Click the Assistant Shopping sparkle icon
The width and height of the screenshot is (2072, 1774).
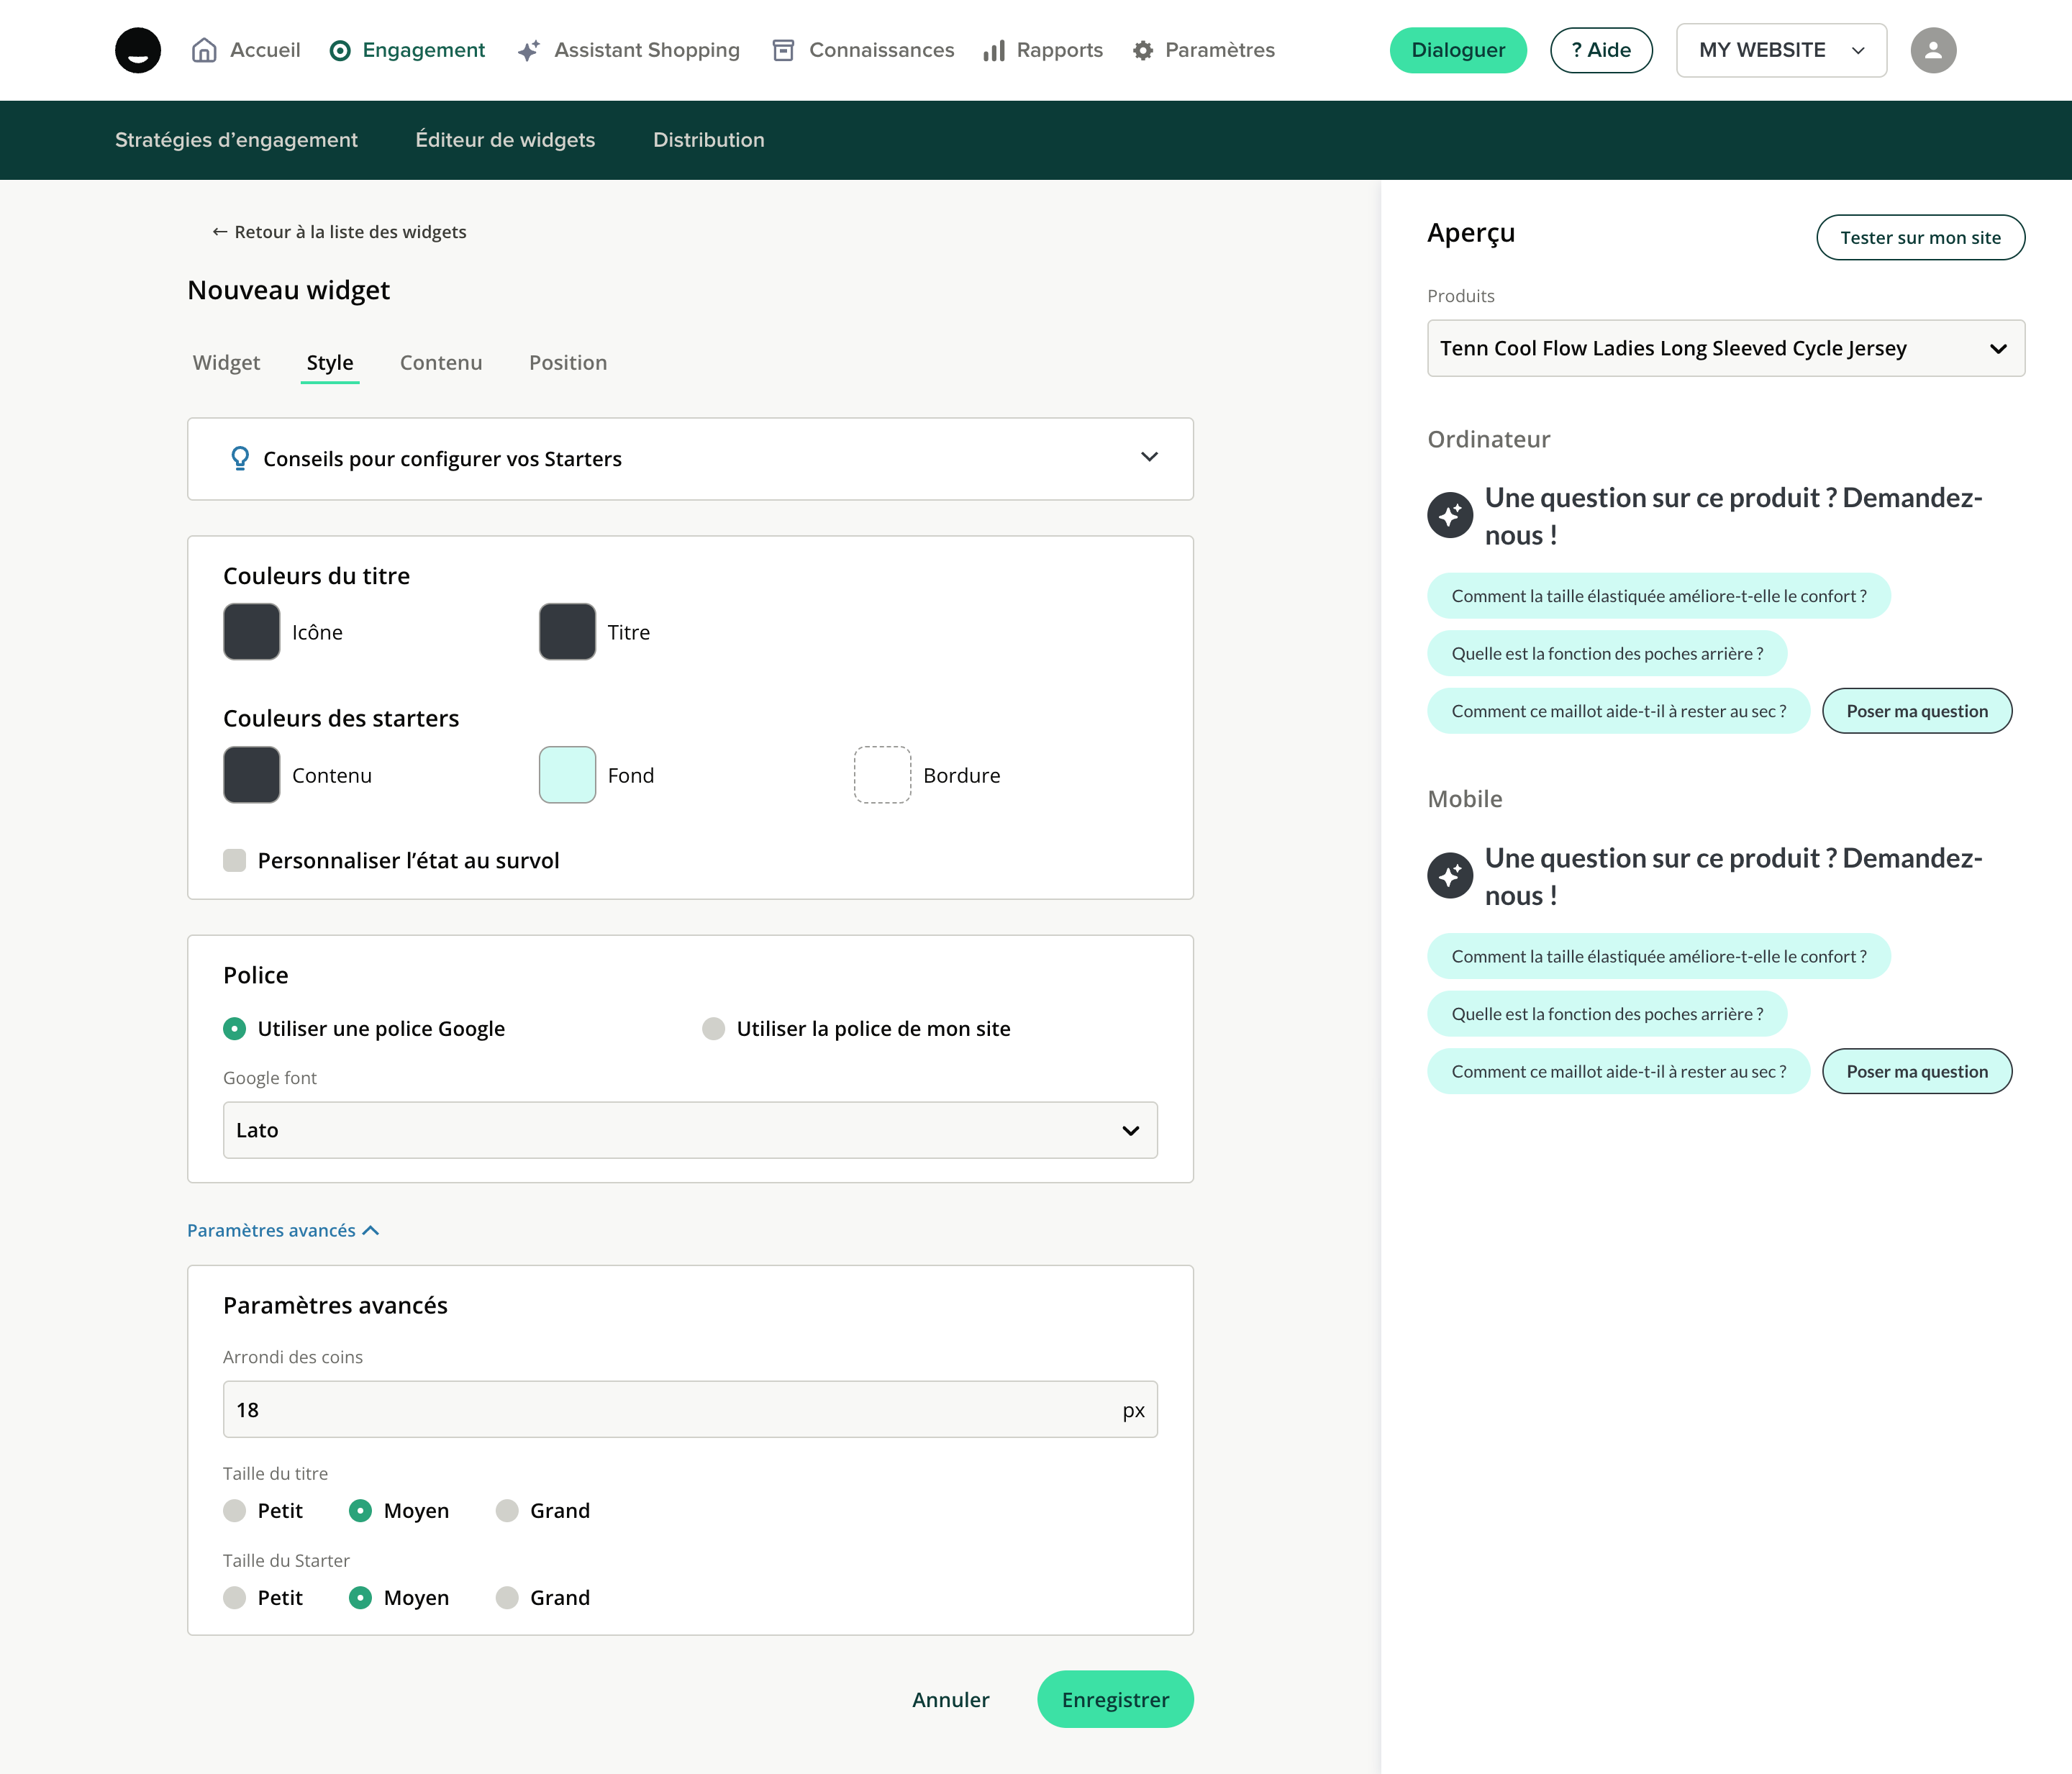pyautogui.click(x=529, y=50)
